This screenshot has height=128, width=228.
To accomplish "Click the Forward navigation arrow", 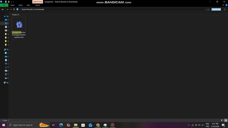I will click(7, 9).
